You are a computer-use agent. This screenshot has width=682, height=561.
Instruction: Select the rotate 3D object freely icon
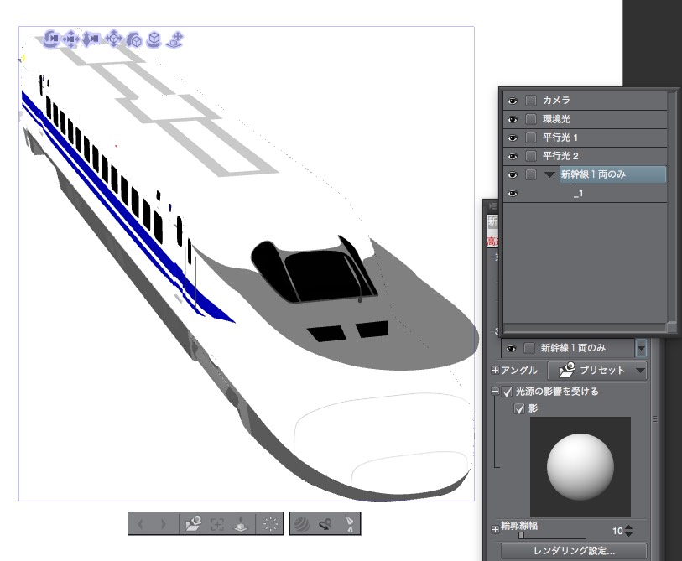134,40
